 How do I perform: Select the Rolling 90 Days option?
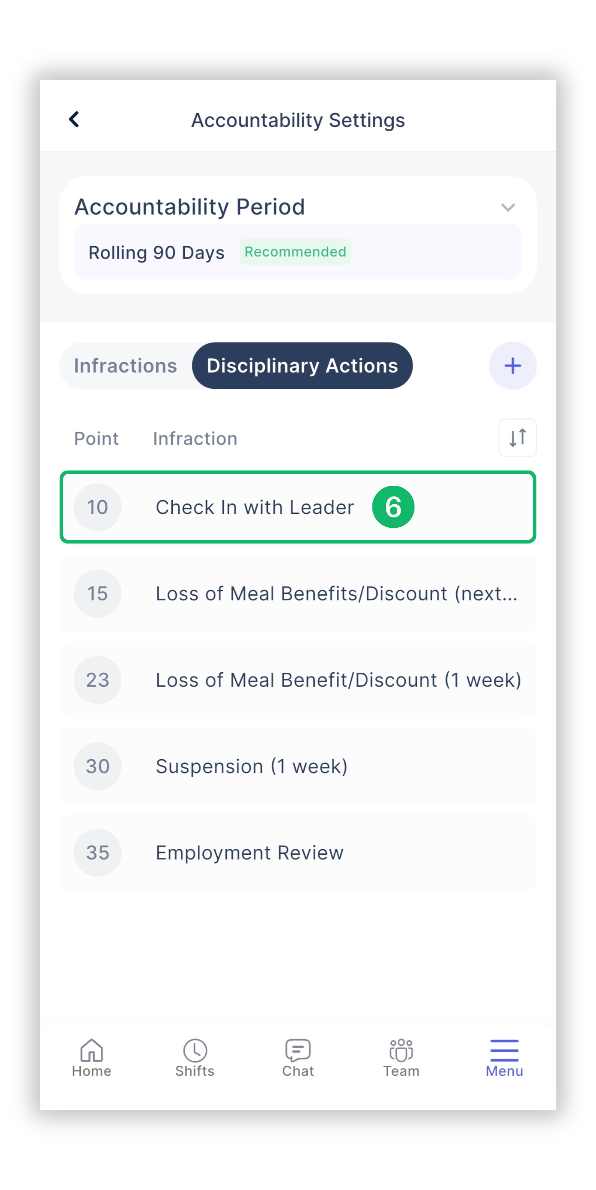(298, 252)
